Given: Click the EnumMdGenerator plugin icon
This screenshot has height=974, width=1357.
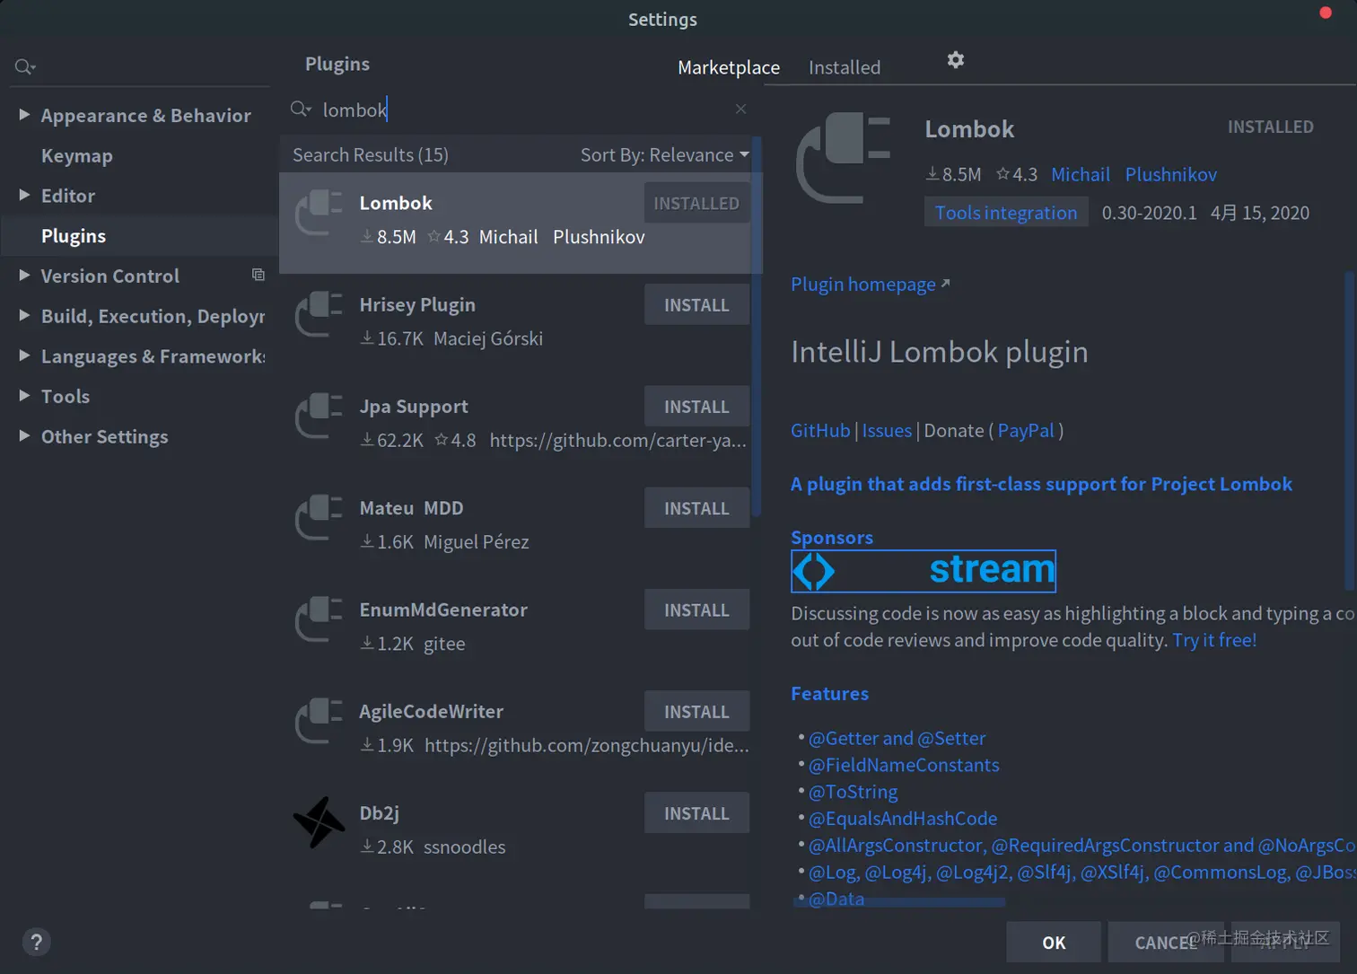Looking at the screenshot, I should click(320, 619).
